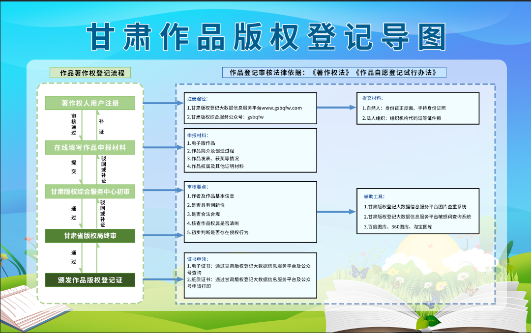
Task: Click the 申报材料 information box
Action: [x=250, y=150]
